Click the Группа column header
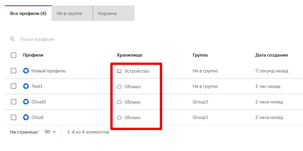The image size is (303, 151). (x=200, y=55)
